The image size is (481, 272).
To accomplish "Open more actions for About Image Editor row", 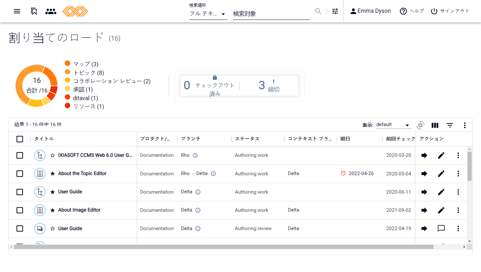I will pos(458,210).
